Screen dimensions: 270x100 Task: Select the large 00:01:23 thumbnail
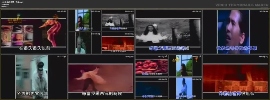[x=168, y=31]
